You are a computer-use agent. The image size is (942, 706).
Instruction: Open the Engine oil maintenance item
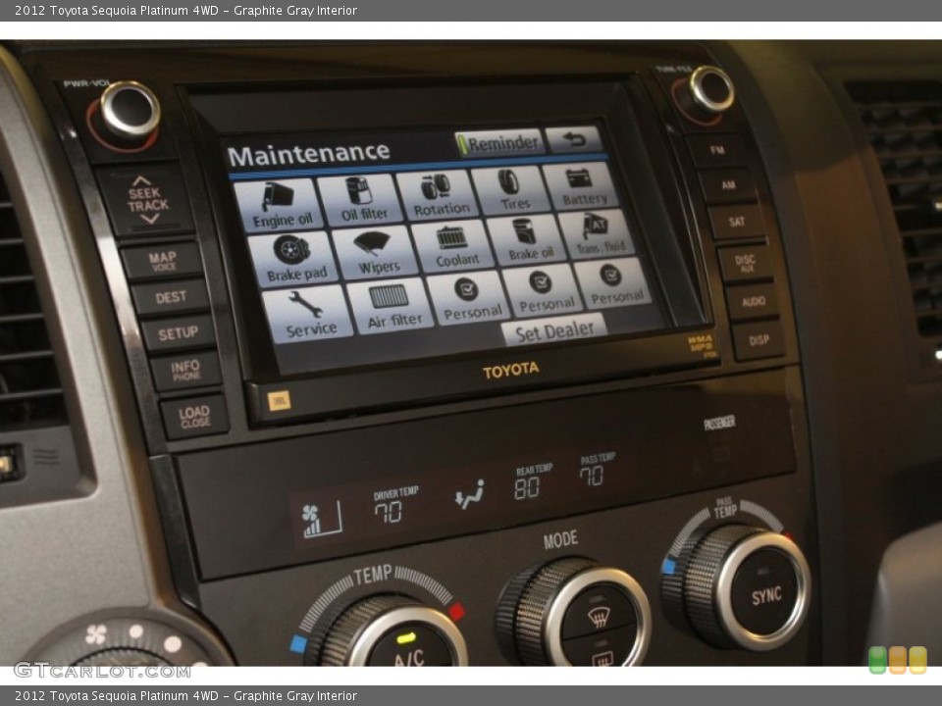pos(278,205)
